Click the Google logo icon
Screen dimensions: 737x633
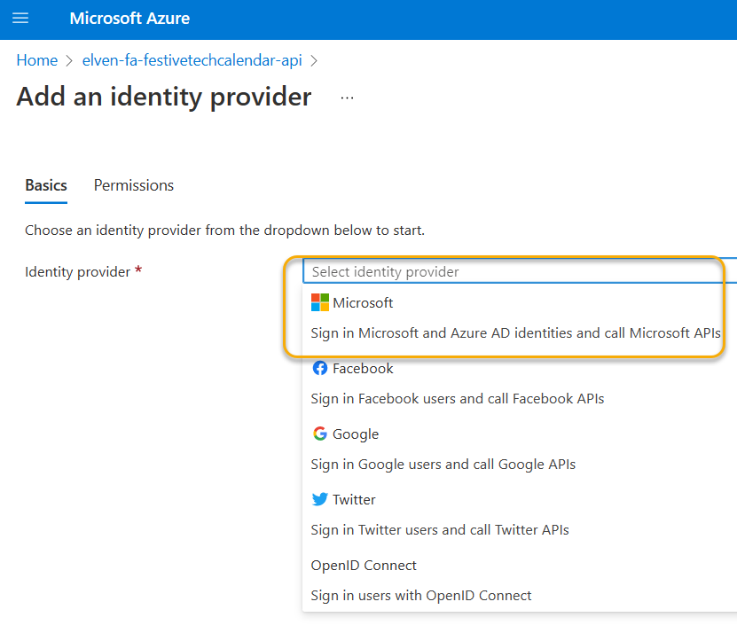[319, 434]
